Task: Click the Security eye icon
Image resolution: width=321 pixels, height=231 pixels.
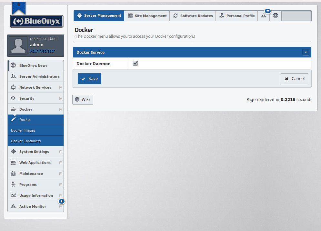Action: coord(13,98)
